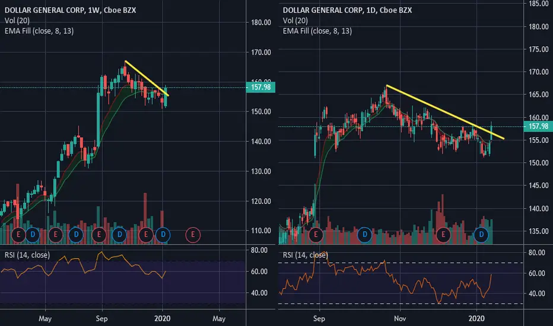Click the leftmost earnings E marker on weekly chart
The image size is (553, 326).
[18, 235]
